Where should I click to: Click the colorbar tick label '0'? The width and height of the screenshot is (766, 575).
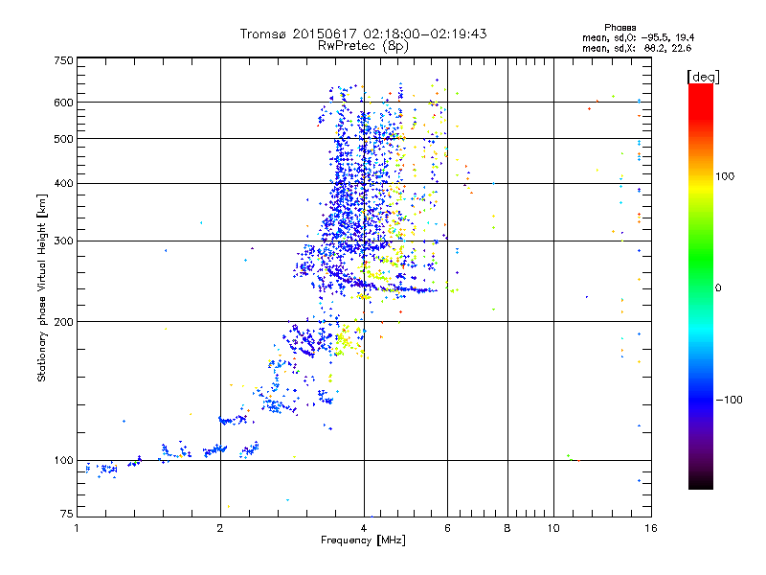[x=718, y=288]
